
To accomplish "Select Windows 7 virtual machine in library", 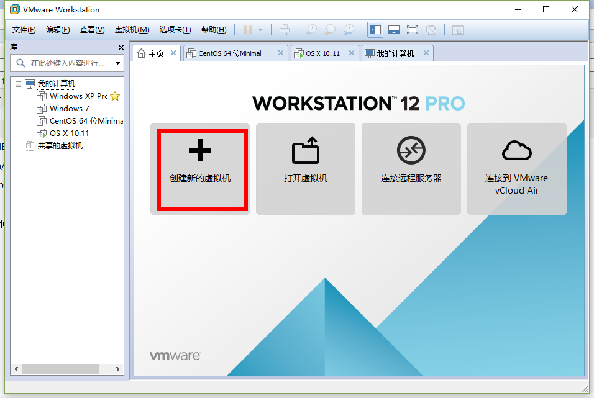I will pyautogui.click(x=70, y=109).
